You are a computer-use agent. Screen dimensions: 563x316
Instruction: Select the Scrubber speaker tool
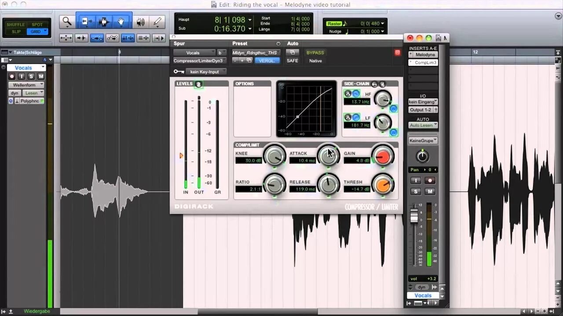(141, 22)
